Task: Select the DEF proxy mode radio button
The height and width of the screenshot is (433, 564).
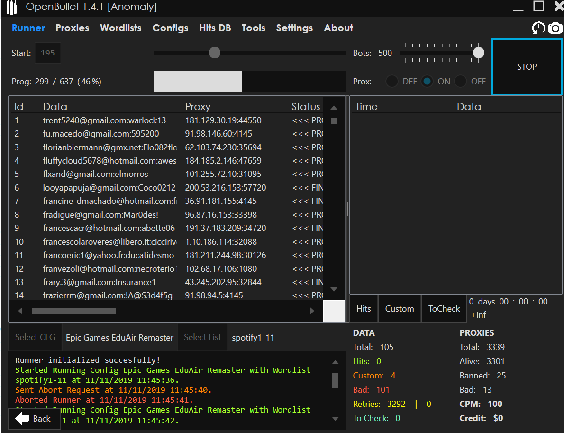Action: click(x=392, y=82)
